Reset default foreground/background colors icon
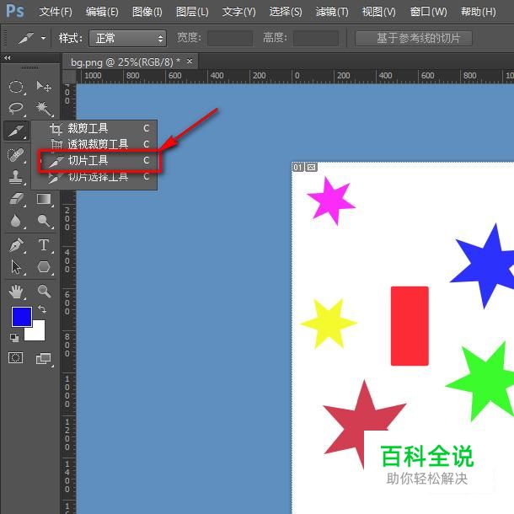This screenshot has height=514, width=514. point(14,338)
